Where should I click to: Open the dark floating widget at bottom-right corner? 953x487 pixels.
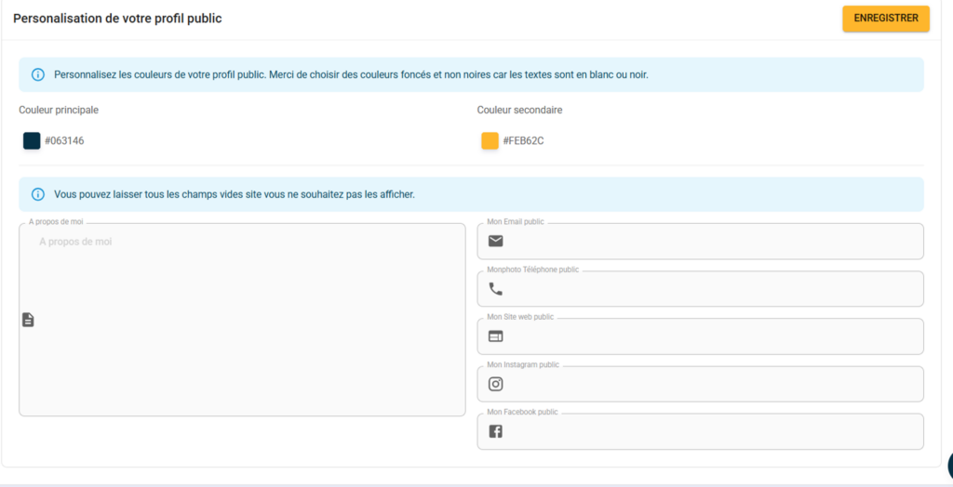[948, 467]
